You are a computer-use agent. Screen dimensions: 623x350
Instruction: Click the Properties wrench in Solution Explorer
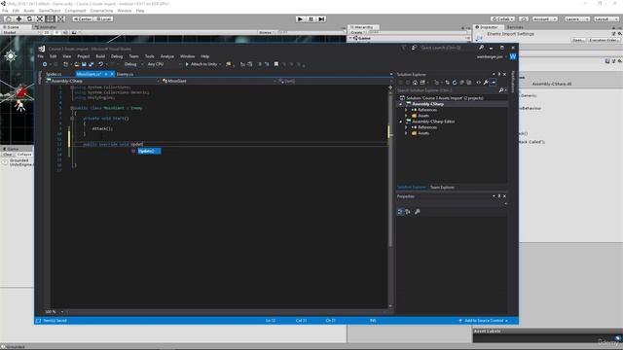[486, 83]
